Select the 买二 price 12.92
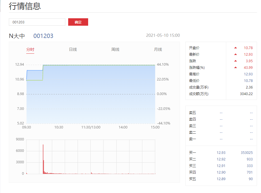The image size is (261, 193). pyautogui.click(x=221, y=159)
